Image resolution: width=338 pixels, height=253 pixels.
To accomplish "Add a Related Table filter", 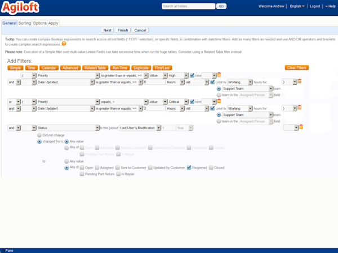I will pos(95,67).
